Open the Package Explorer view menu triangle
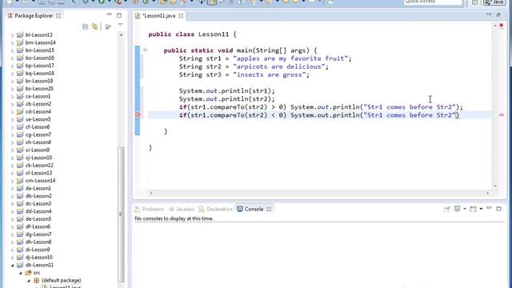 [x=120, y=25]
